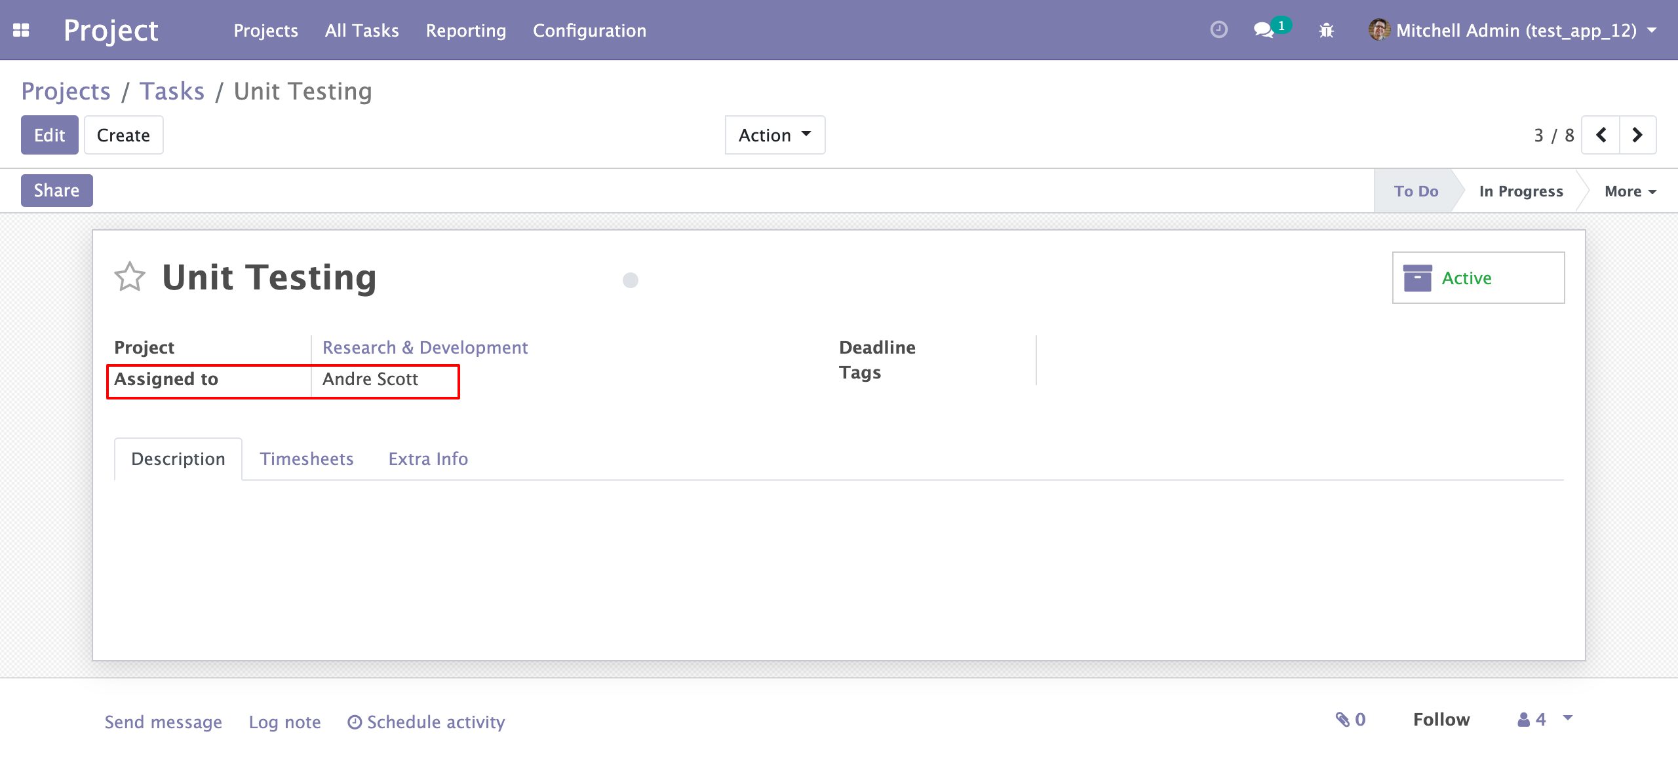Open the Reporting menu
This screenshot has height=778, width=1678.
466,30
